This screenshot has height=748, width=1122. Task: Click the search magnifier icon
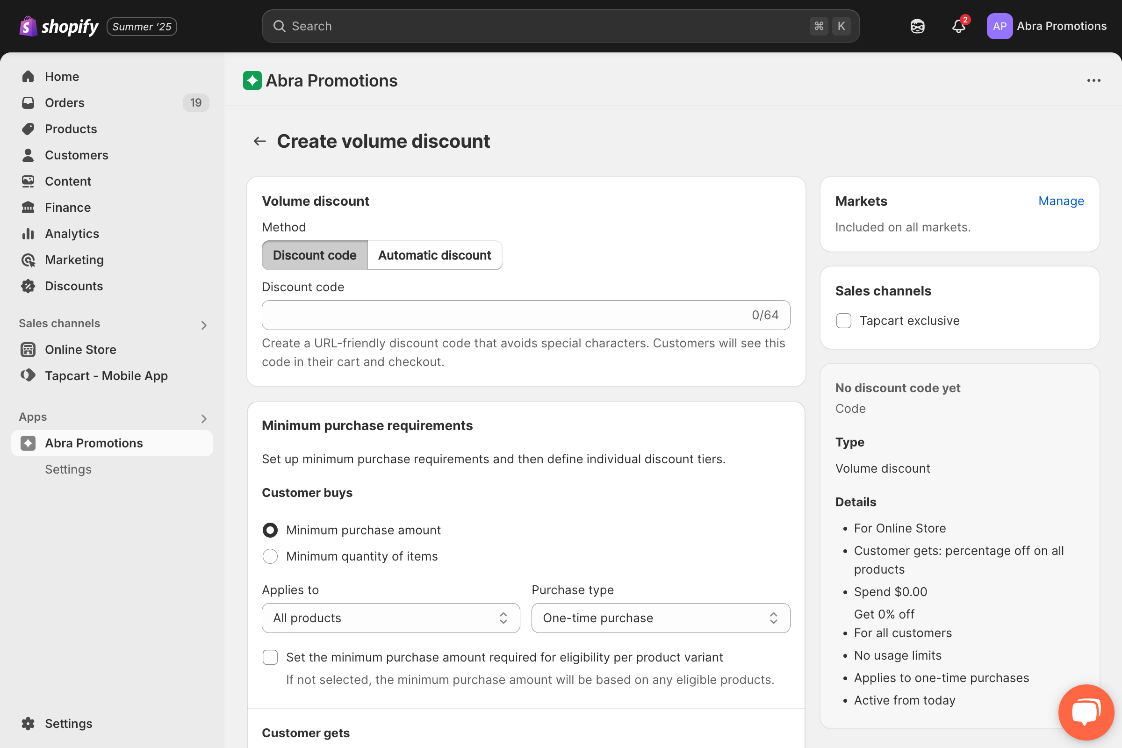(x=279, y=26)
